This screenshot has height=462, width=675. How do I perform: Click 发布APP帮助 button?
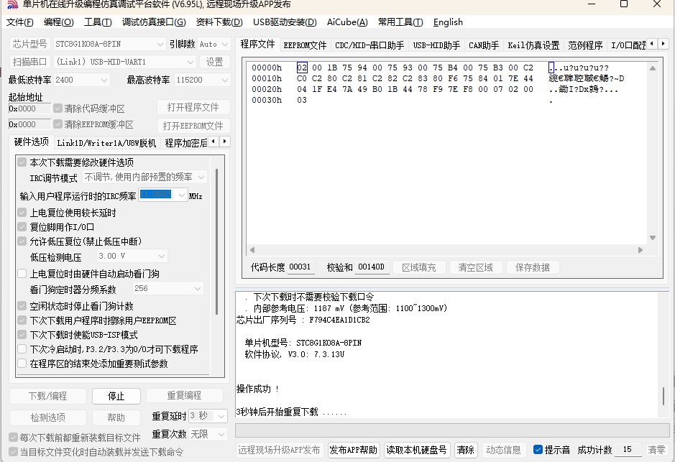point(353,450)
